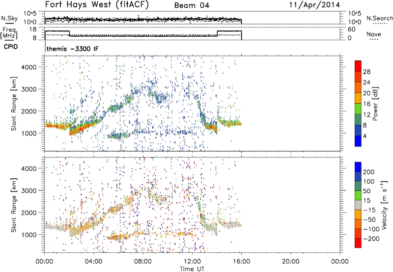Image resolution: width=393 pixels, height=272 pixels.
Task: Click the 'themis -3300 IF' text
Action: tap(73, 49)
